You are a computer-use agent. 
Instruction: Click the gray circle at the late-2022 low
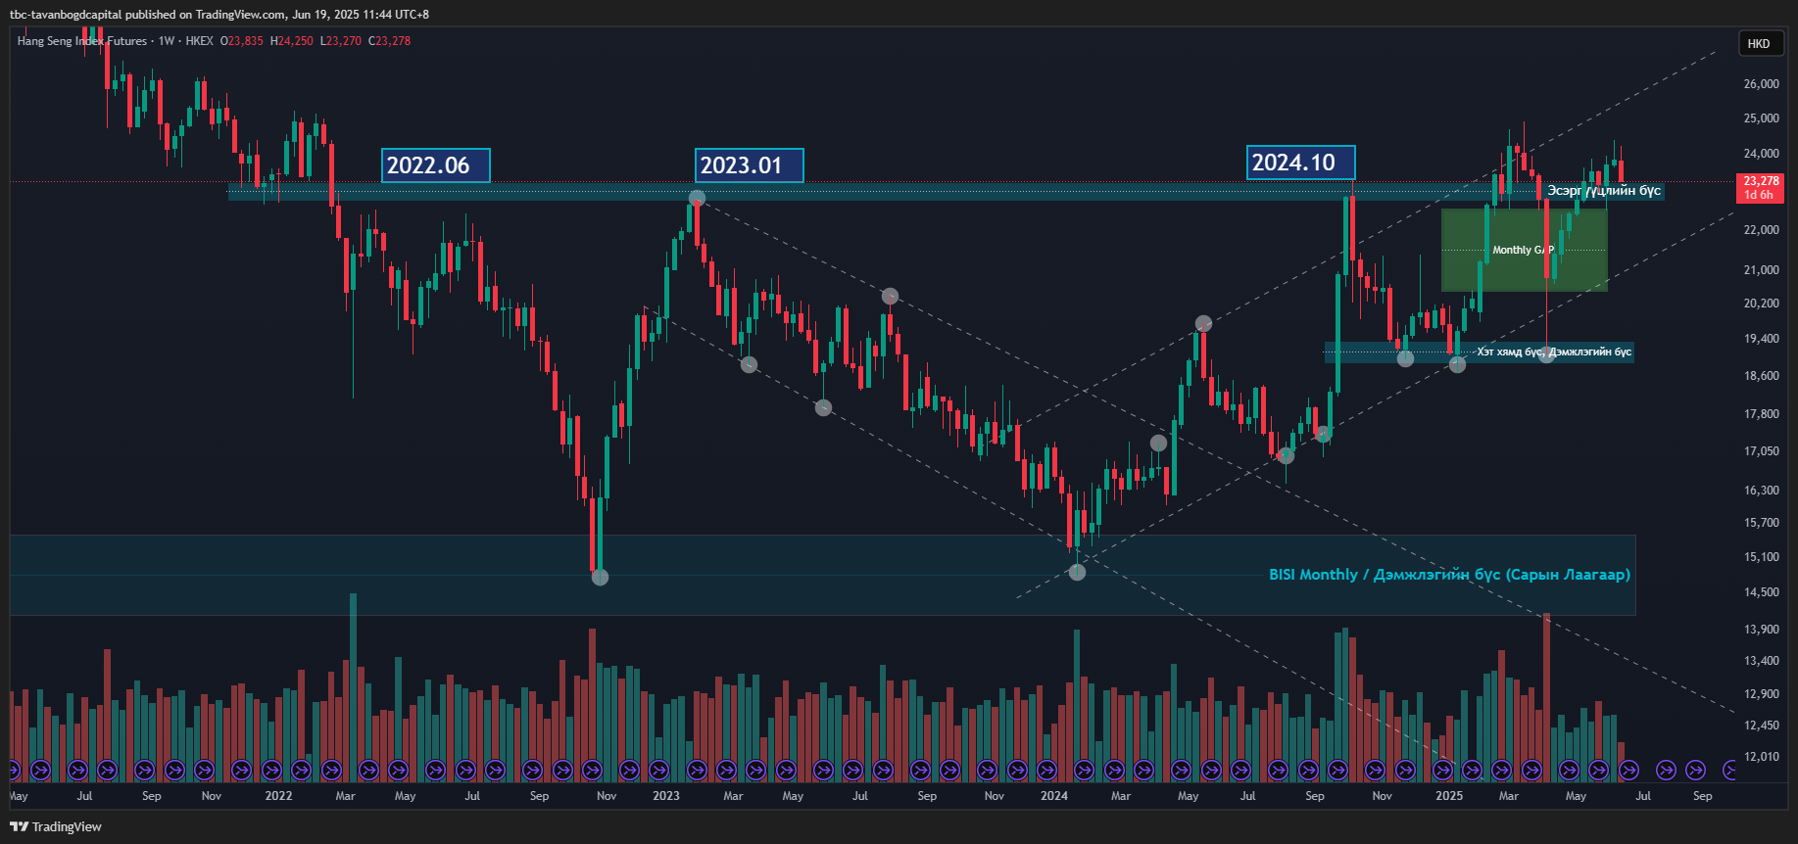coord(600,577)
